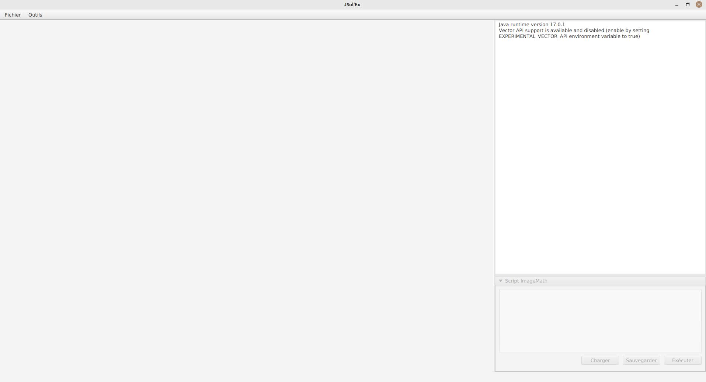Open the Outils menu
The height and width of the screenshot is (382, 706).
click(35, 15)
